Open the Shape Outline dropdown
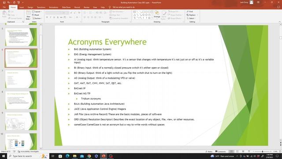Image resolution: width=282 pixels, height=159 pixels. [175, 15]
